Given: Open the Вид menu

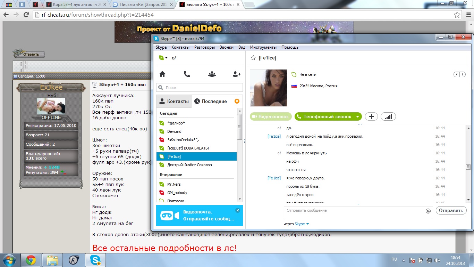Looking at the screenshot, I should [x=242, y=47].
